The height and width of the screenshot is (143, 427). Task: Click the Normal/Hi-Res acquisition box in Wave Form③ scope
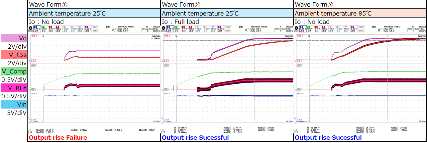coord(420,30)
